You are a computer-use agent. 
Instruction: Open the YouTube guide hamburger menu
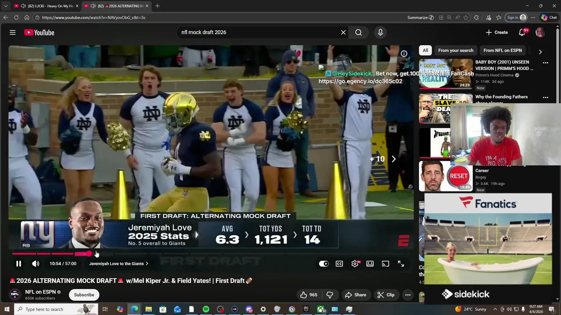tap(13, 32)
